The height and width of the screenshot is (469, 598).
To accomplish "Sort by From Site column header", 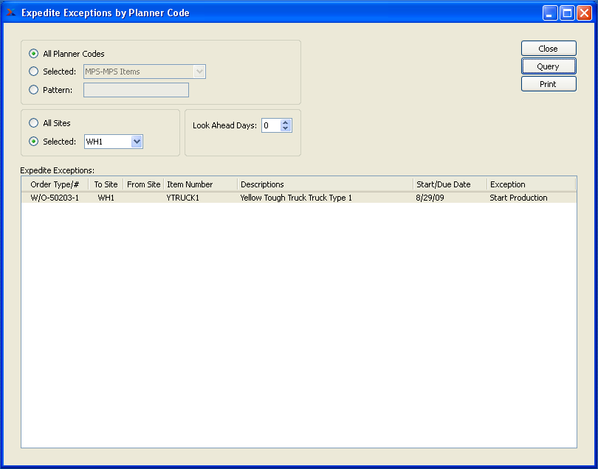I will (x=143, y=184).
